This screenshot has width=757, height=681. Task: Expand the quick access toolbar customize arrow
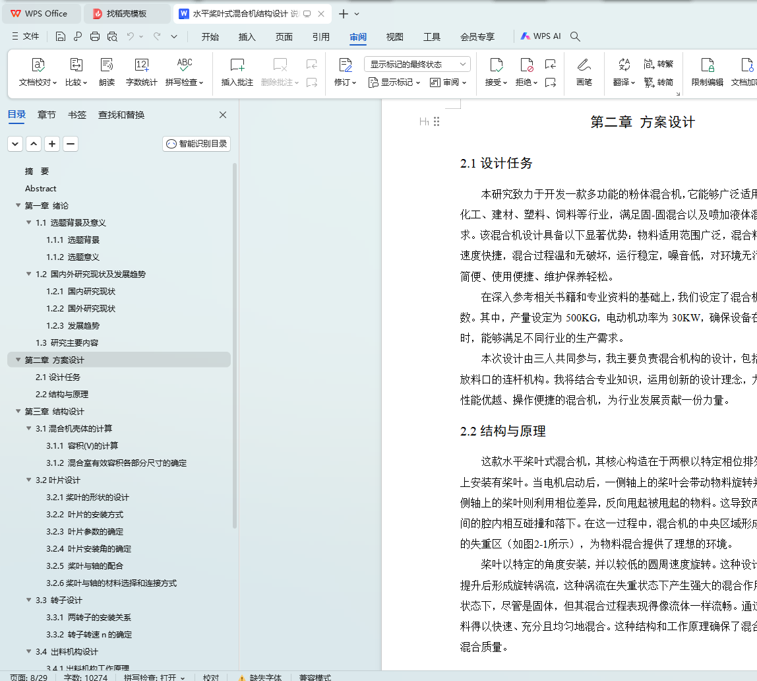(x=174, y=36)
